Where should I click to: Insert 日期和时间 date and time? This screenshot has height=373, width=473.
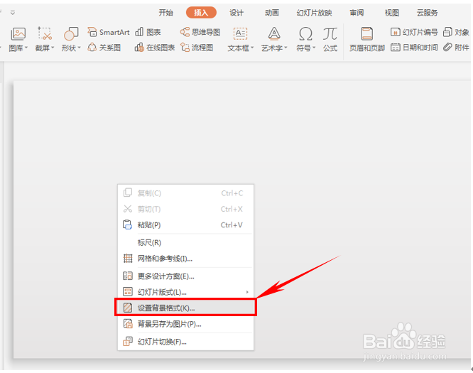[414, 48]
